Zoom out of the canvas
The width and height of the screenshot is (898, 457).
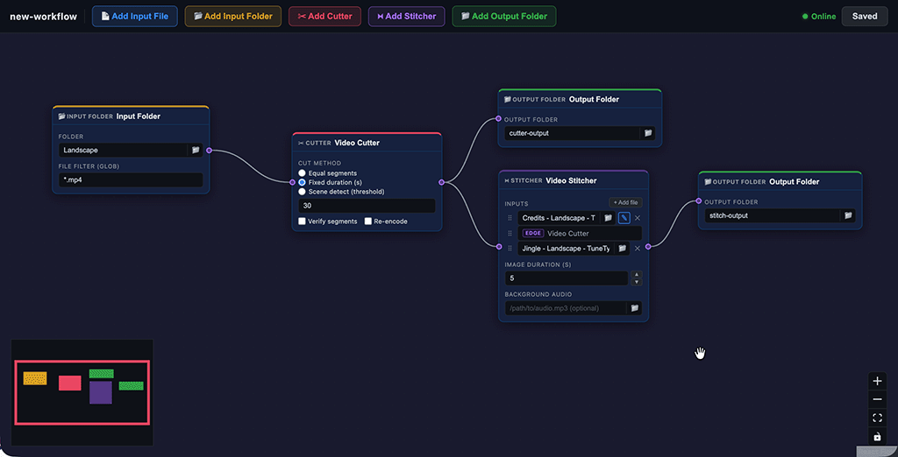click(x=877, y=399)
